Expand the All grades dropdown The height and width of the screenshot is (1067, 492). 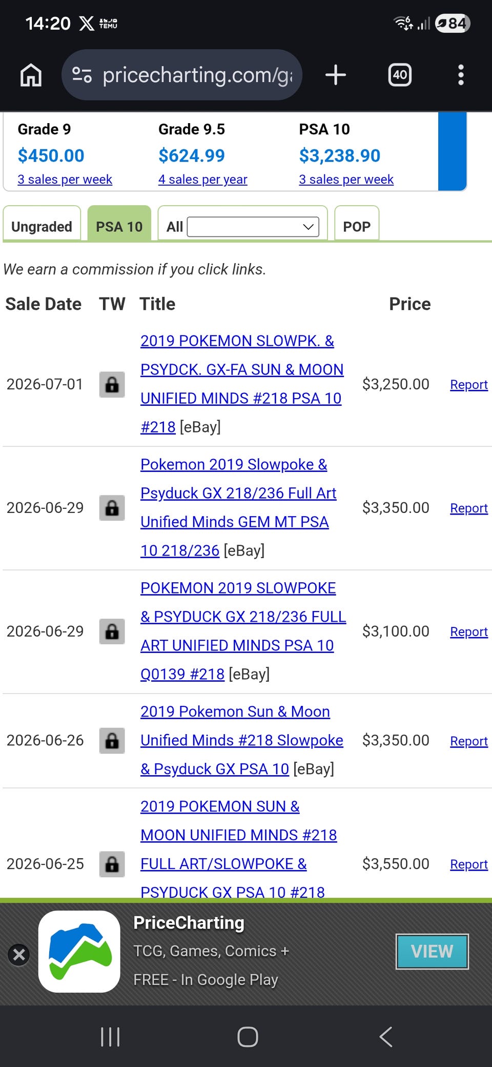253,227
